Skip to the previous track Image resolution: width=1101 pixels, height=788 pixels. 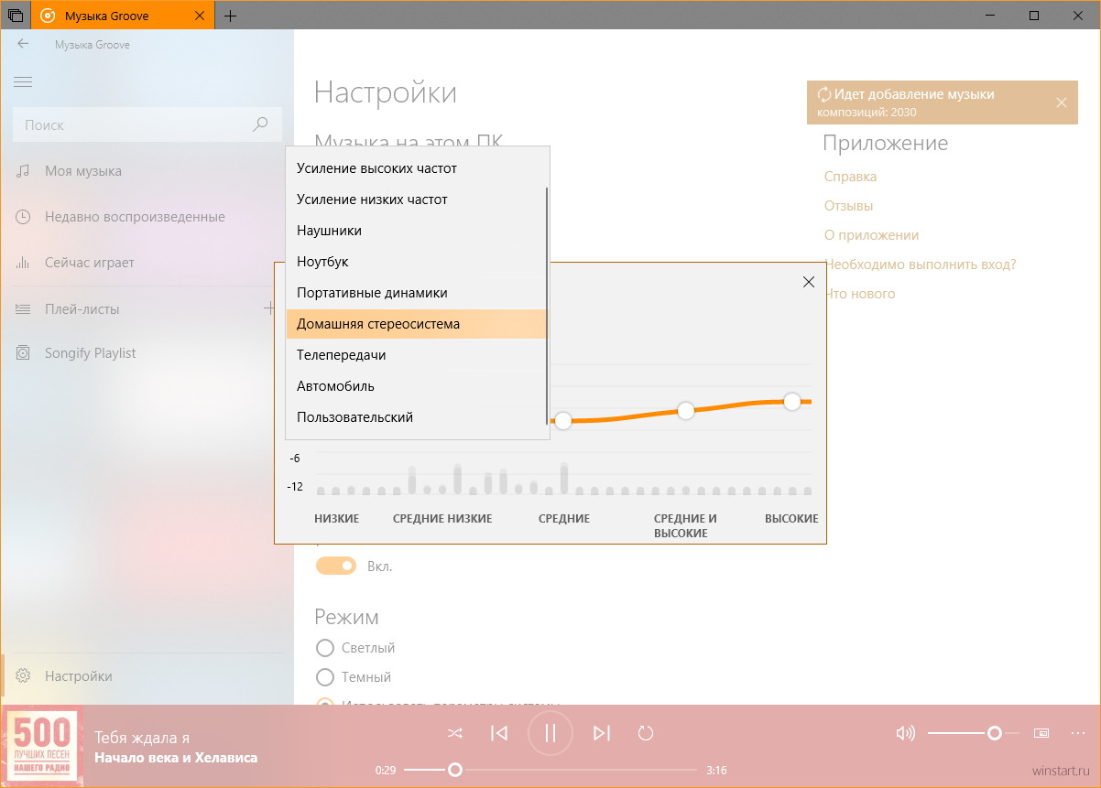(499, 733)
